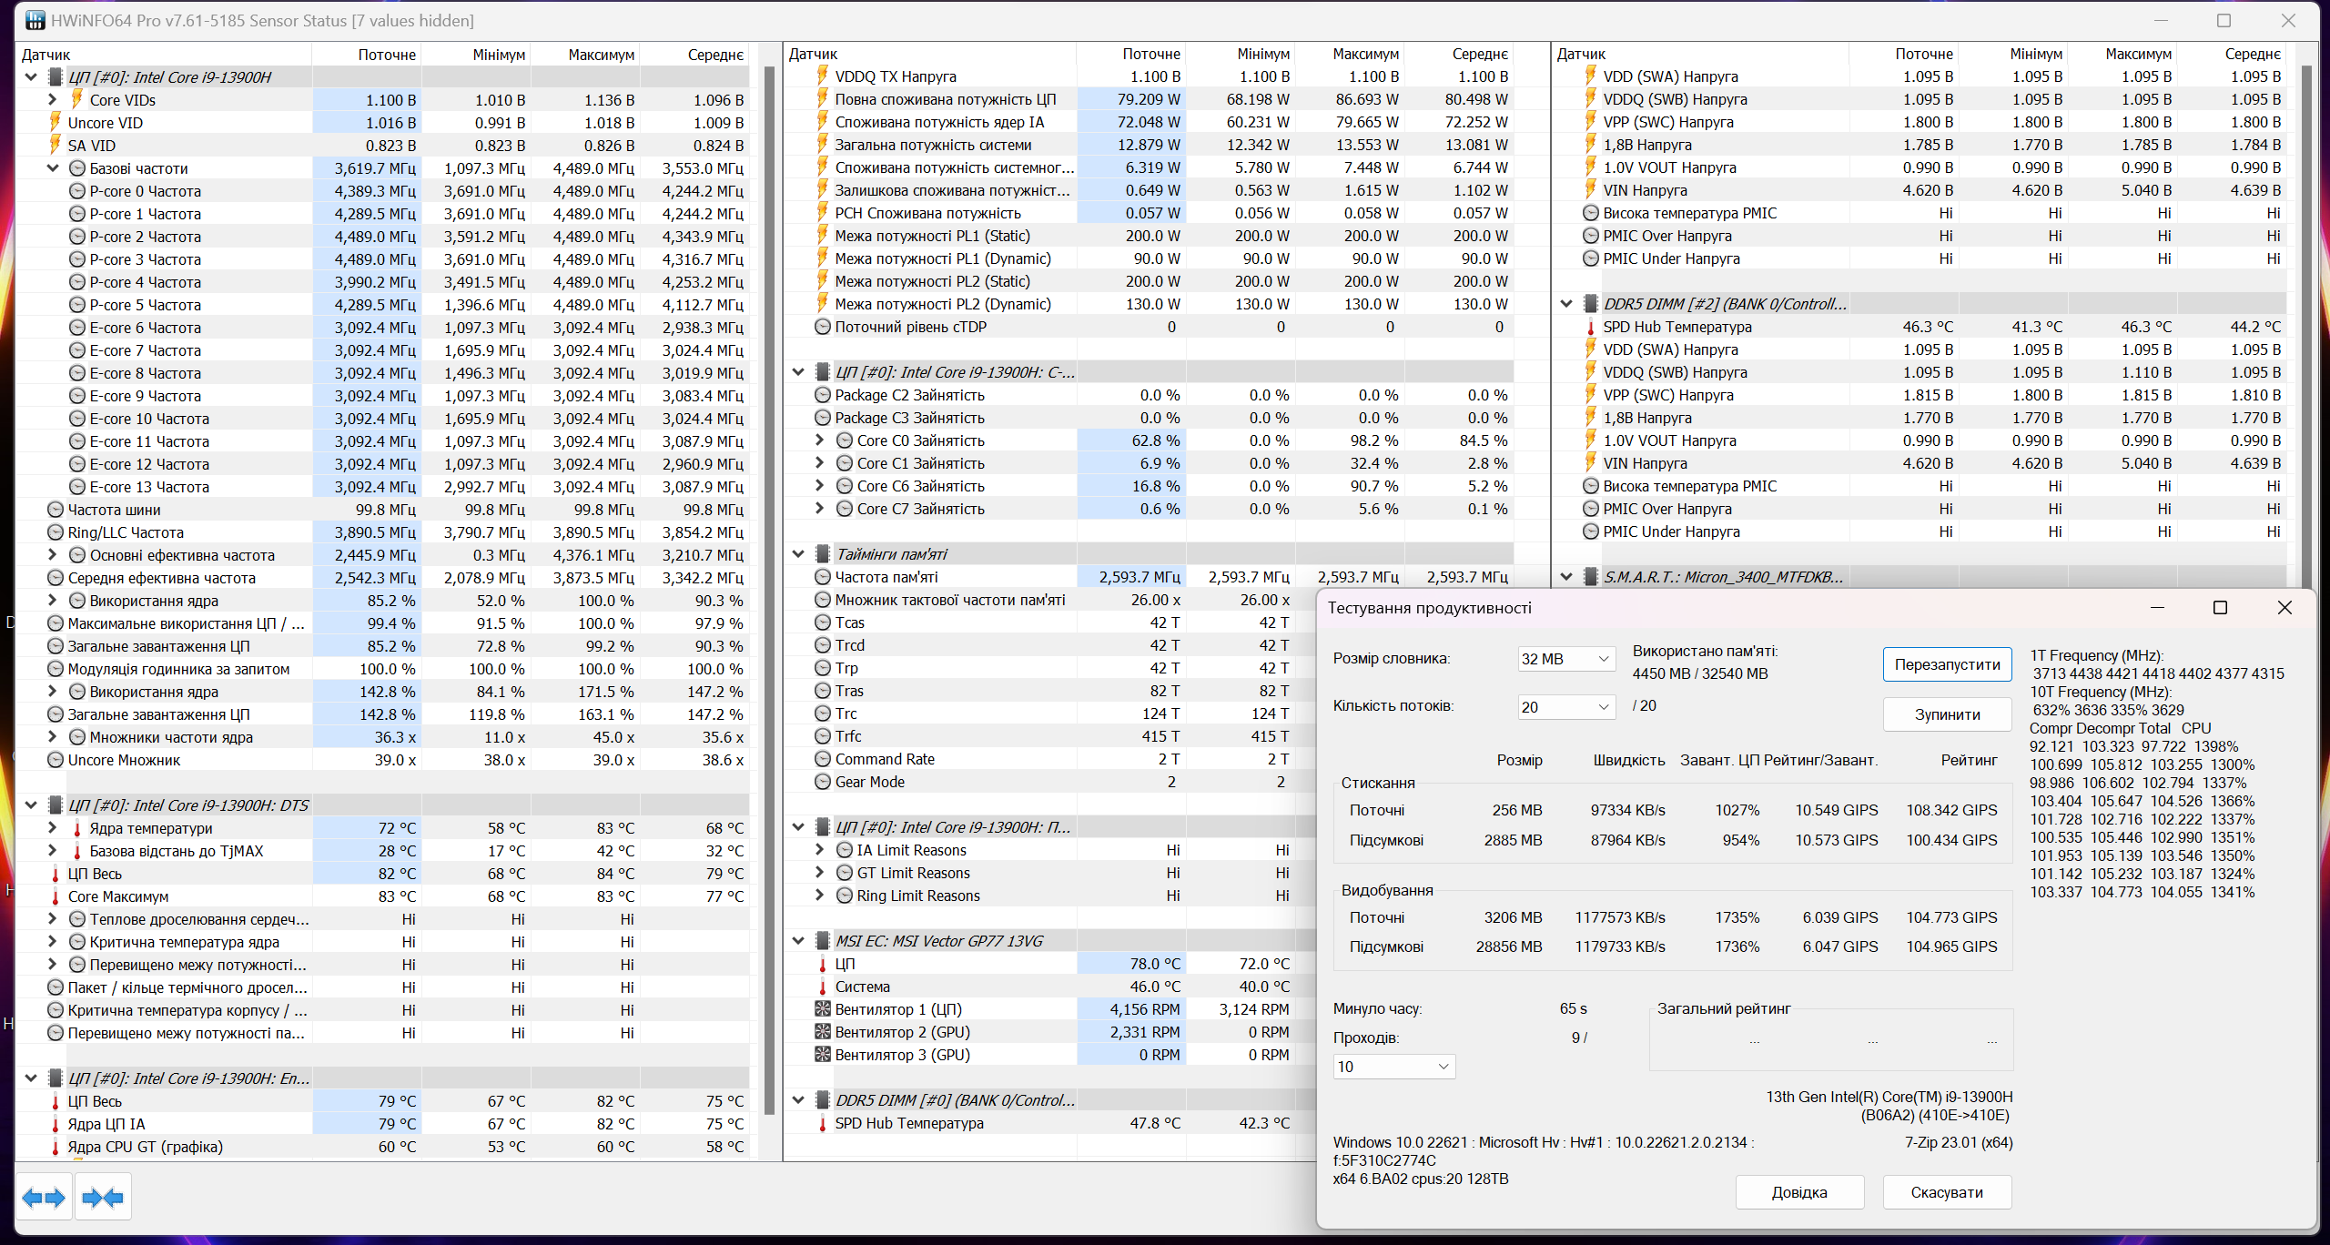Collapse the Базові частоти tree group
2330x1245 pixels.
pyautogui.click(x=53, y=168)
